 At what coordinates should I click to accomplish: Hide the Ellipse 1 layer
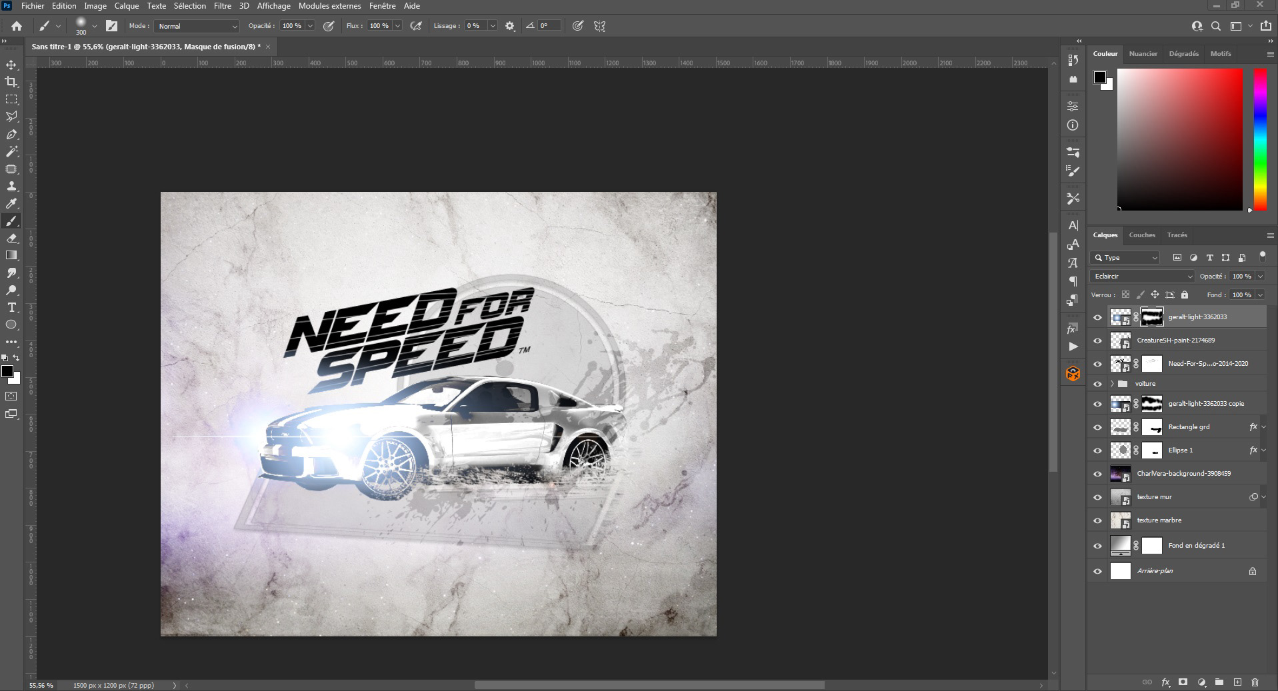(x=1097, y=450)
